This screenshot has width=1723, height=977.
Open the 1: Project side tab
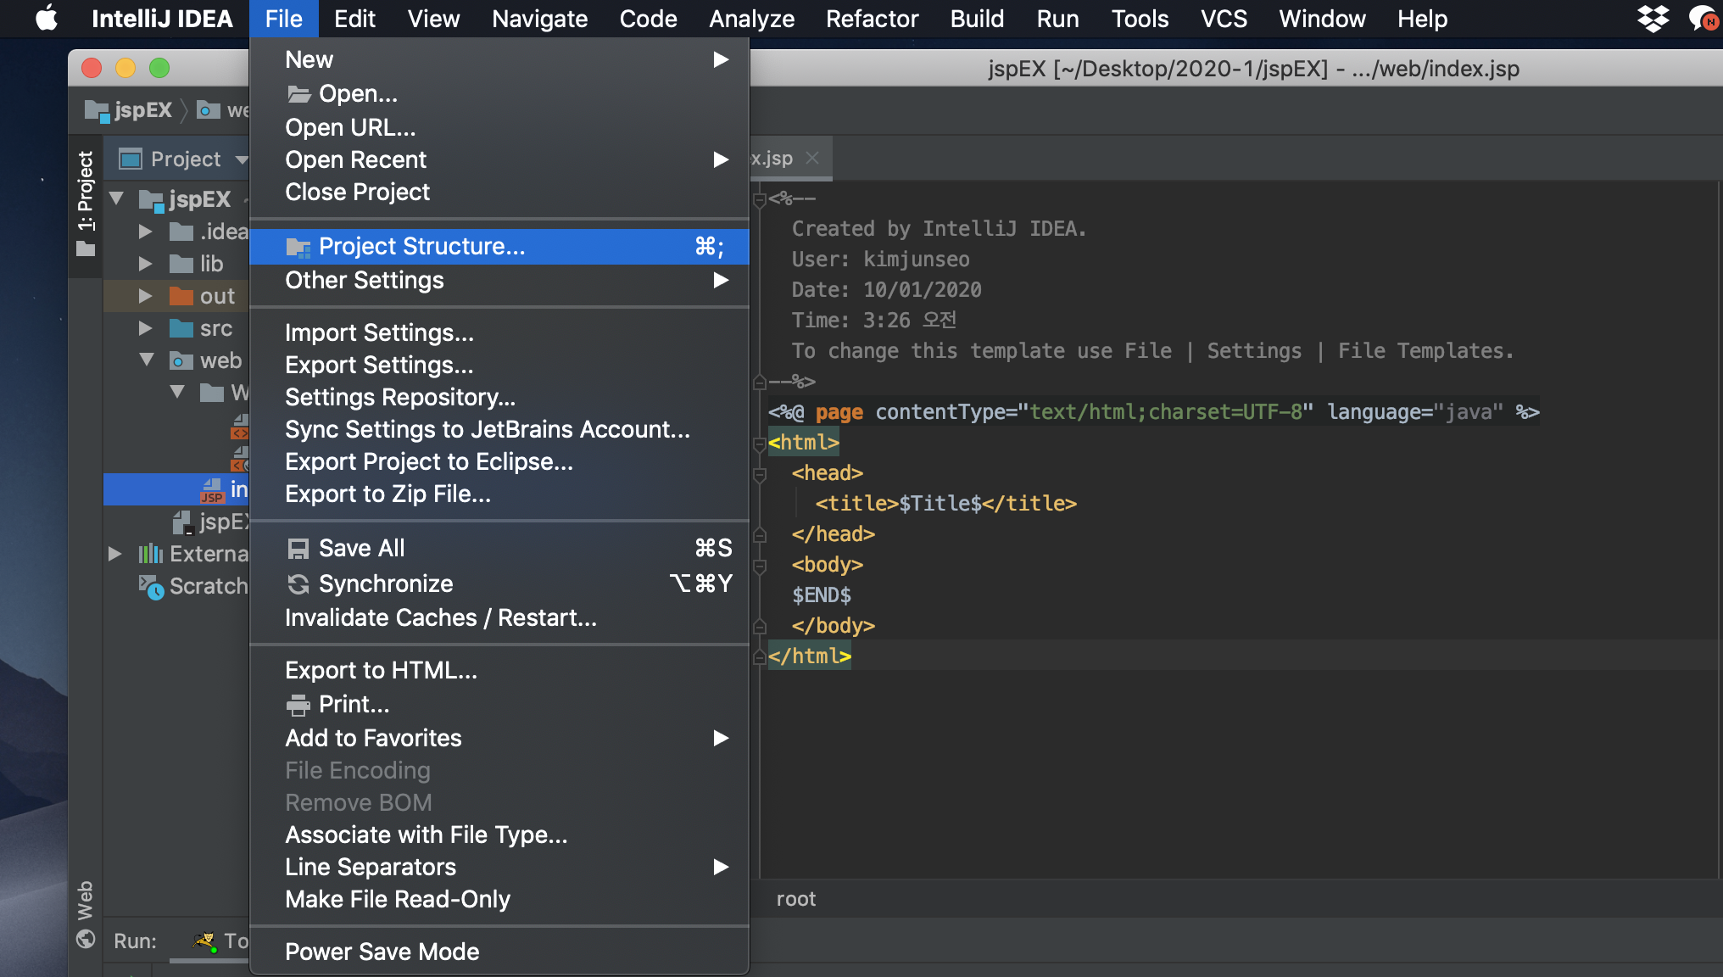pos(86,204)
